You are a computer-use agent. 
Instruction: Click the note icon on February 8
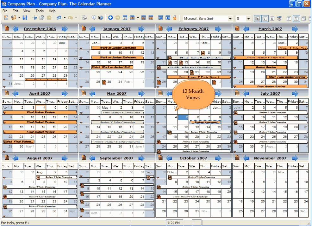pos(203,53)
